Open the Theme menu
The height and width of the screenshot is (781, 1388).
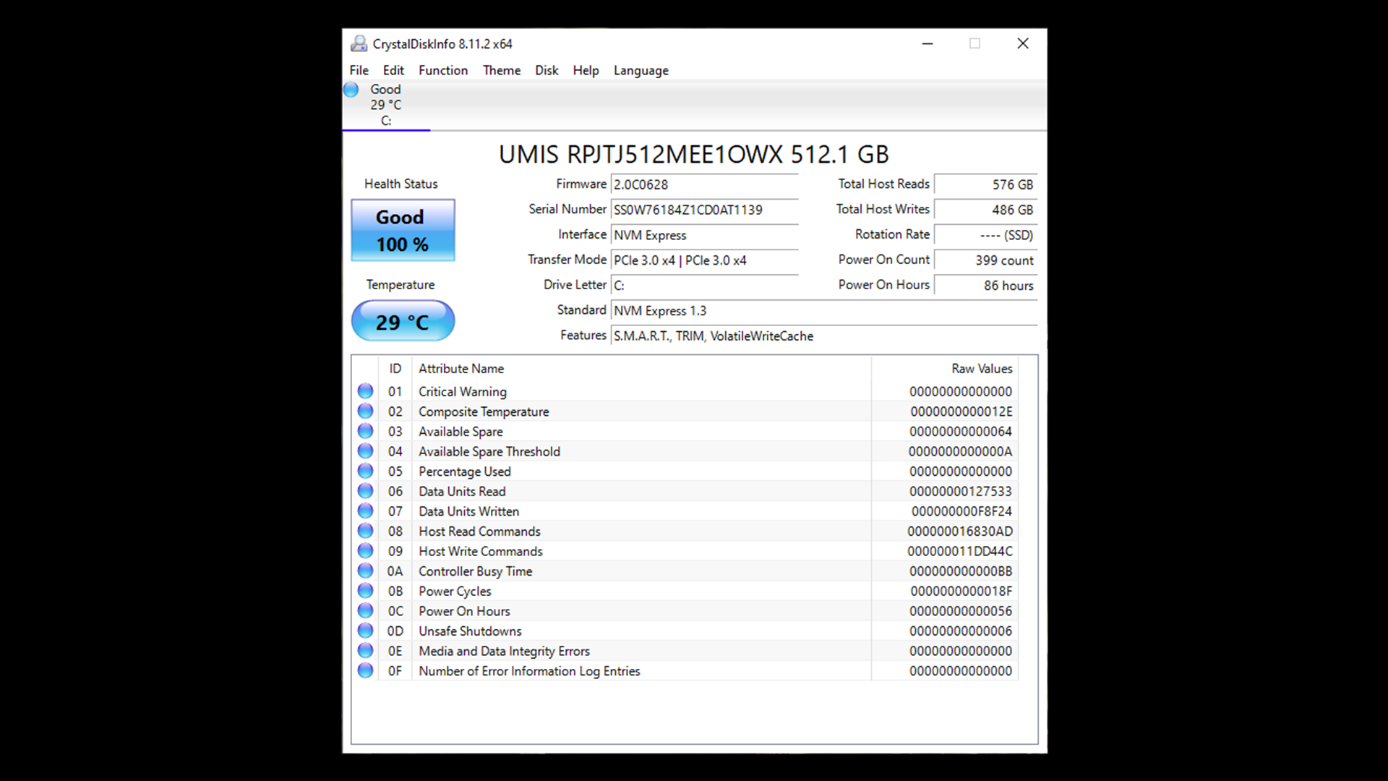[x=501, y=70]
